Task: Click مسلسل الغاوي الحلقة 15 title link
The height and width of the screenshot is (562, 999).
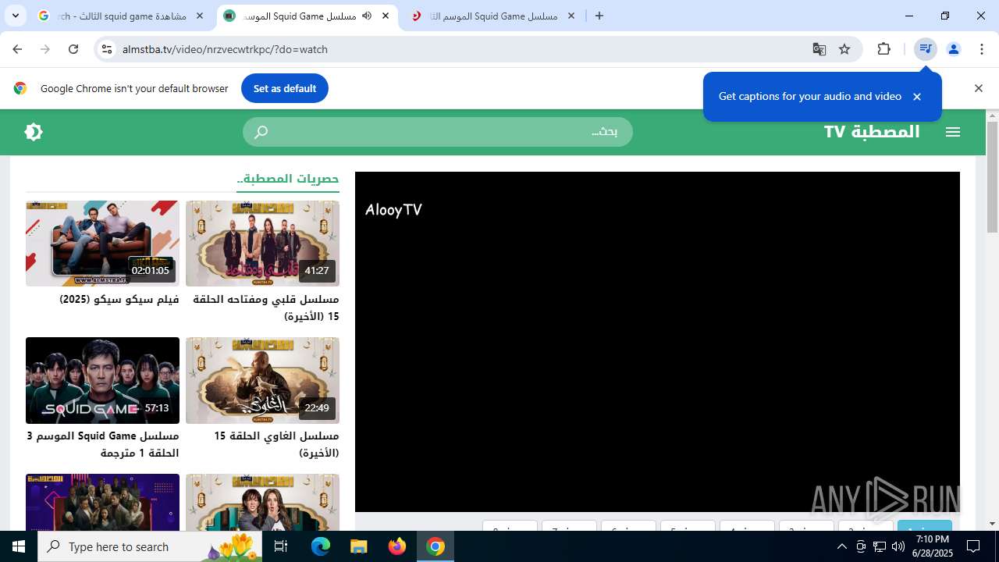Action: coord(276,444)
